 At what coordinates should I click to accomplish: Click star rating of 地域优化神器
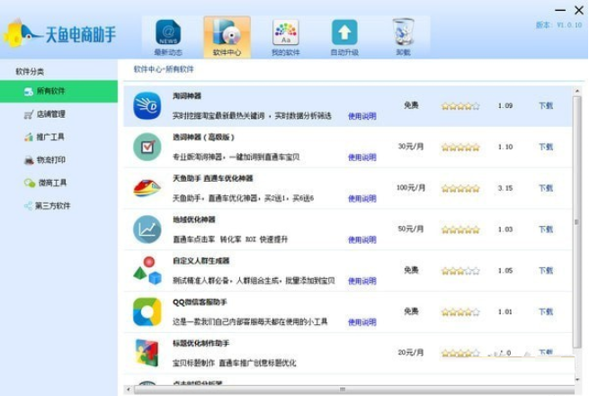coord(460,229)
